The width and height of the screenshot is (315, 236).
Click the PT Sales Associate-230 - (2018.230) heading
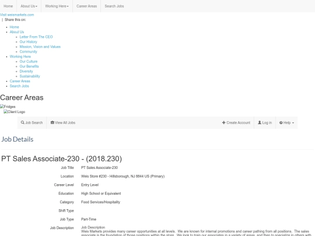61,158
